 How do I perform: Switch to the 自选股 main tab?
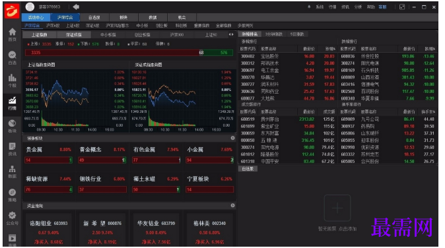pos(94,18)
